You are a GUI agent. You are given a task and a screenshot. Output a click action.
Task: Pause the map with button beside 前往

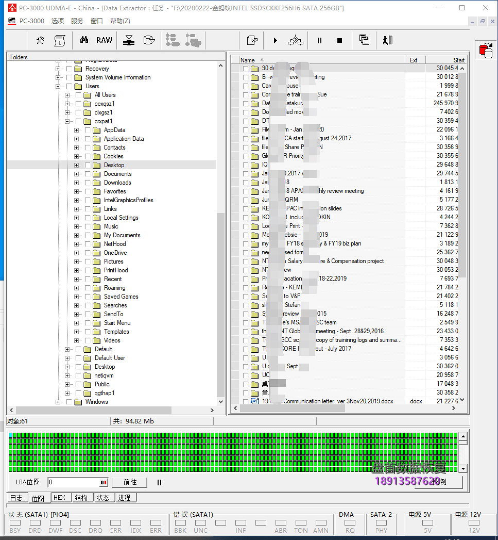click(159, 482)
